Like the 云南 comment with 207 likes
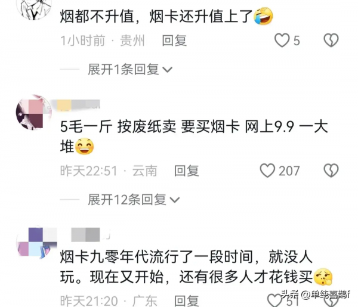Image resolution: width=358 pixels, height=307 pixels. [x=267, y=170]
